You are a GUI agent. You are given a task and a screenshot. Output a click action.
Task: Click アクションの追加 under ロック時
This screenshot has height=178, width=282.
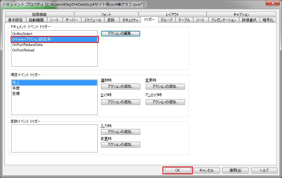tap(120, 102)
